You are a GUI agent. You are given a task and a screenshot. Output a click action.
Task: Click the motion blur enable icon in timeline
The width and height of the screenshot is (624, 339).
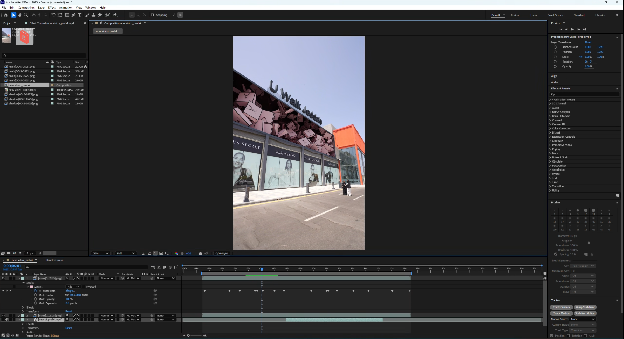(171, 267)
